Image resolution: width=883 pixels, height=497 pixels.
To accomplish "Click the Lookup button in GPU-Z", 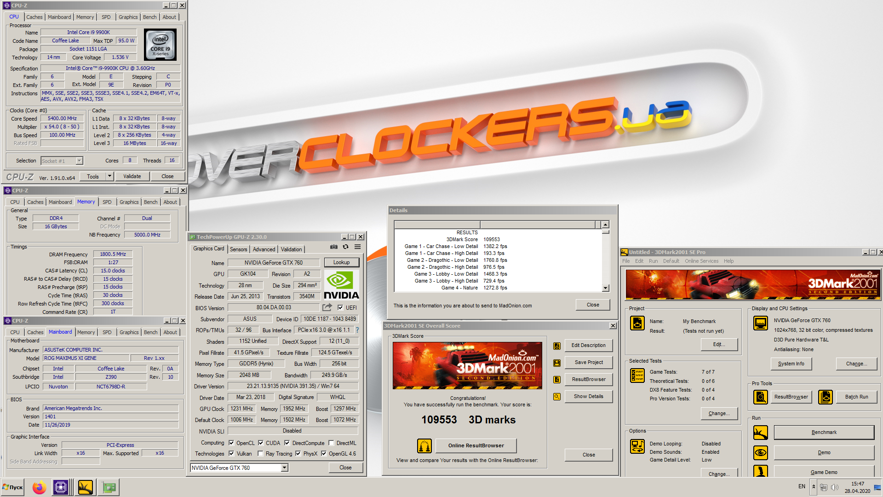I will 342,262.
